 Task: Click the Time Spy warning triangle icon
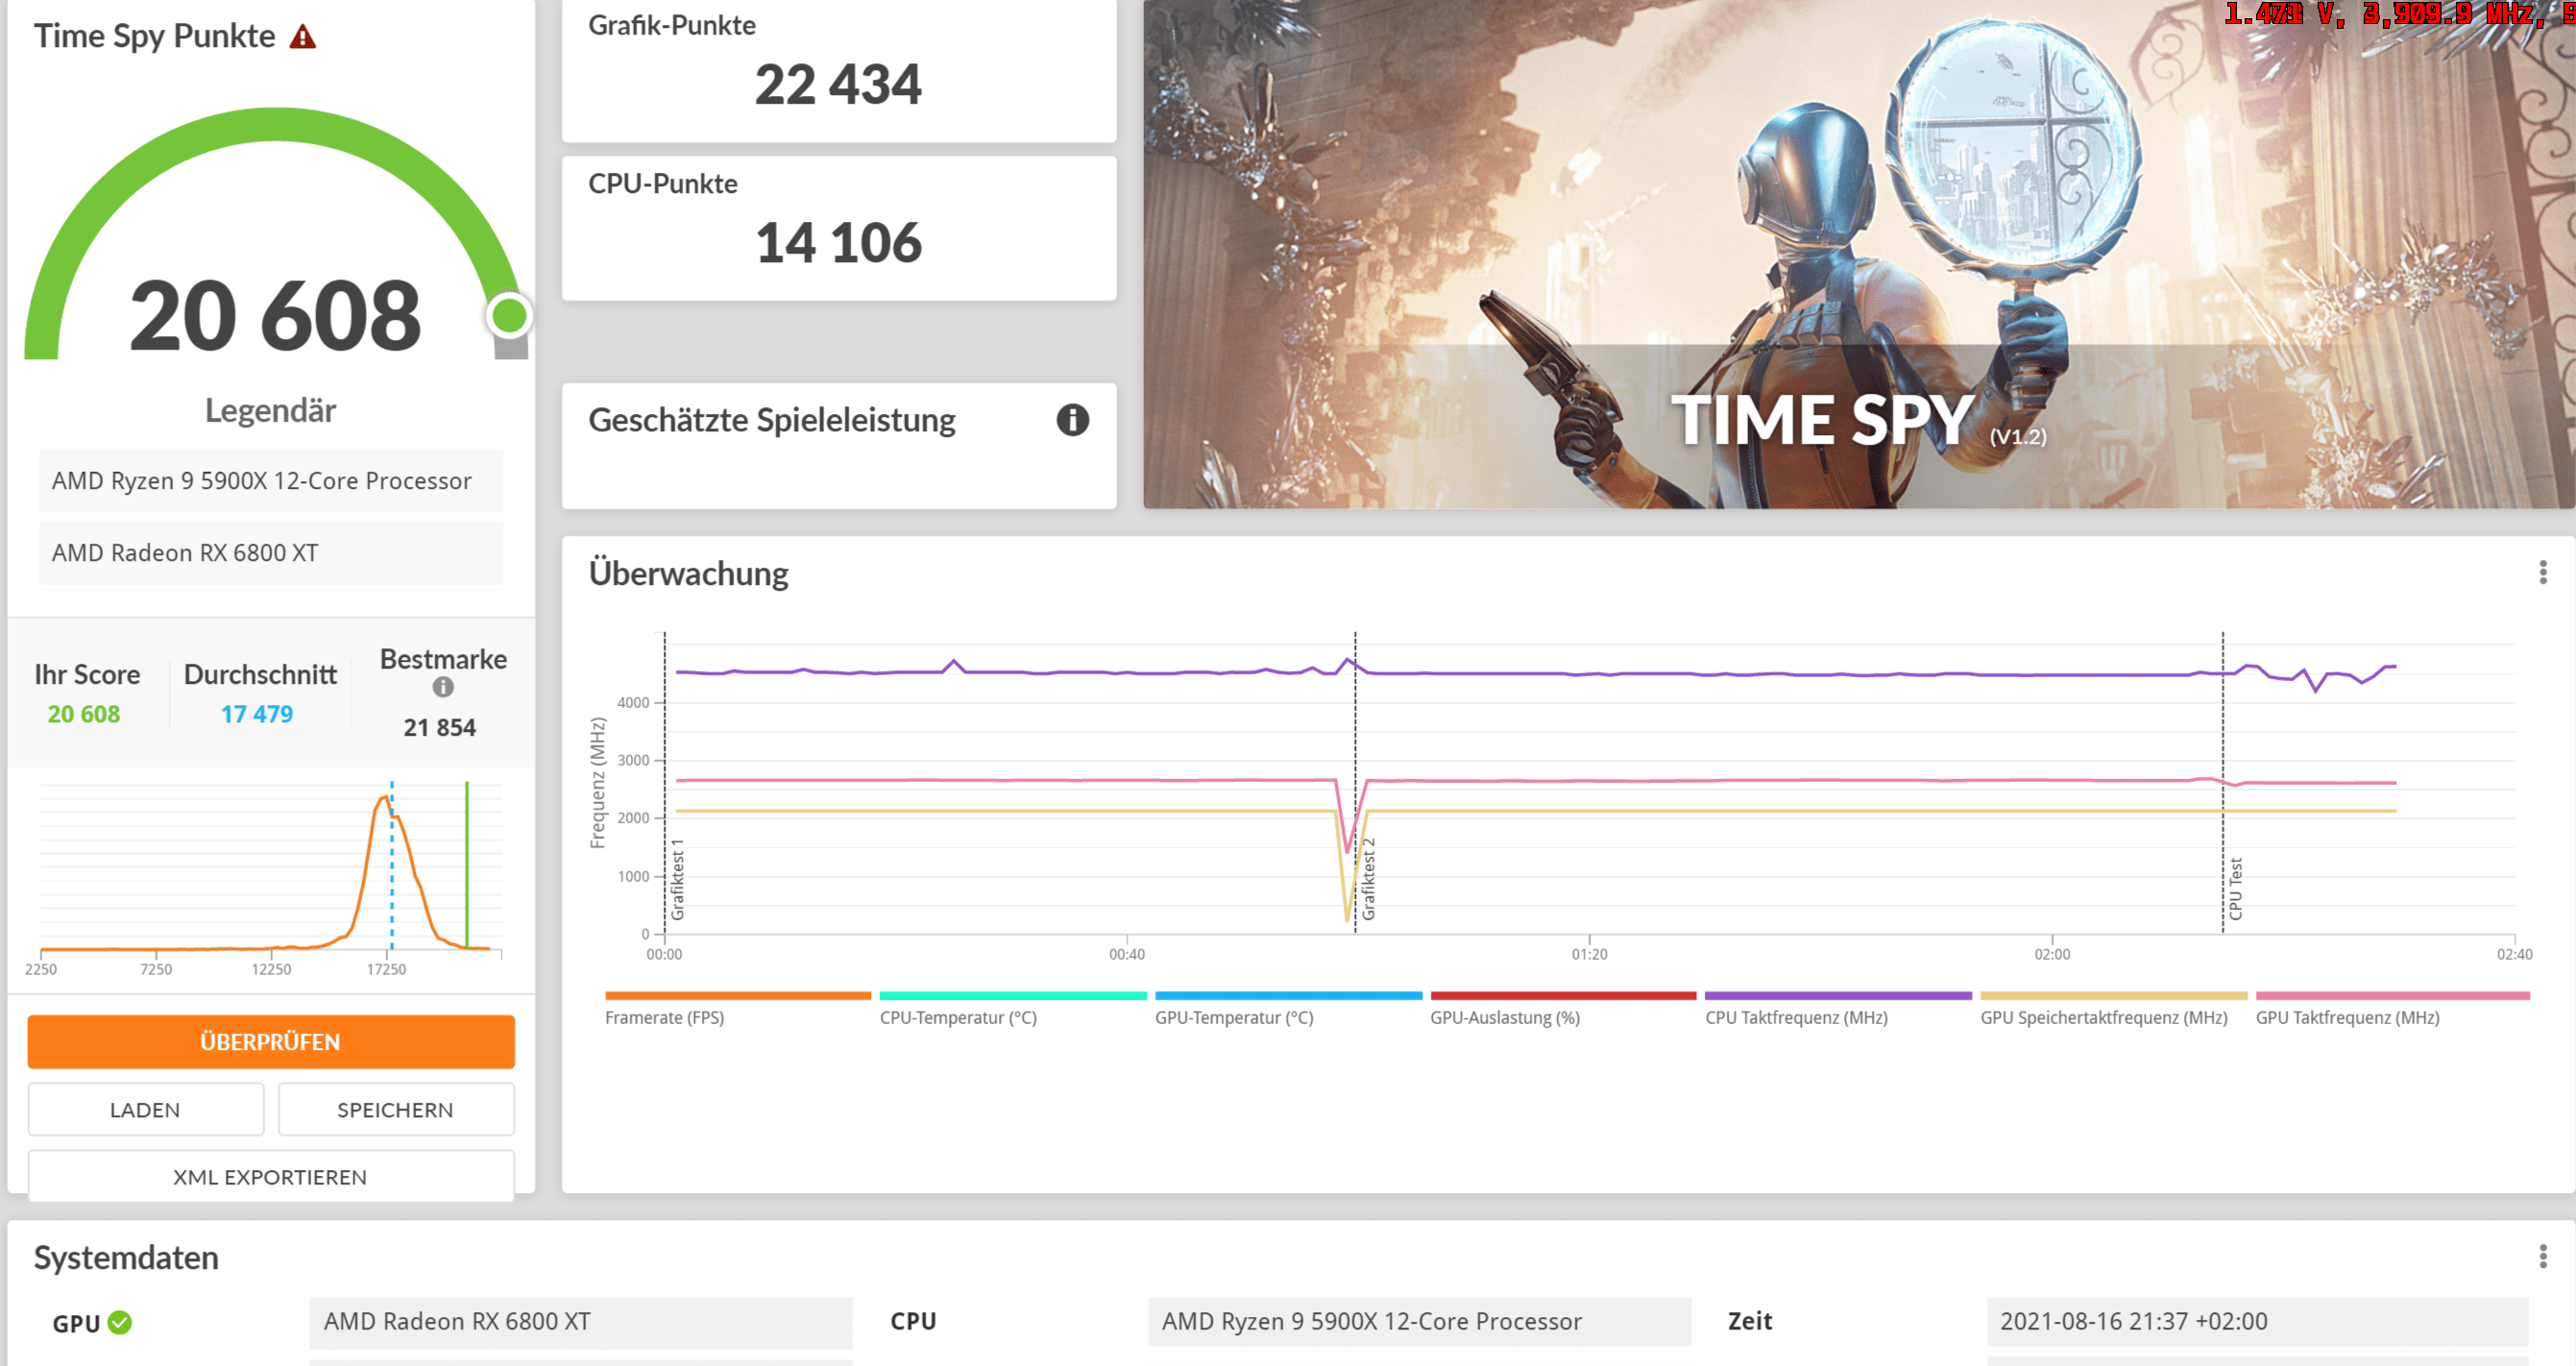(x=303, y=37)
